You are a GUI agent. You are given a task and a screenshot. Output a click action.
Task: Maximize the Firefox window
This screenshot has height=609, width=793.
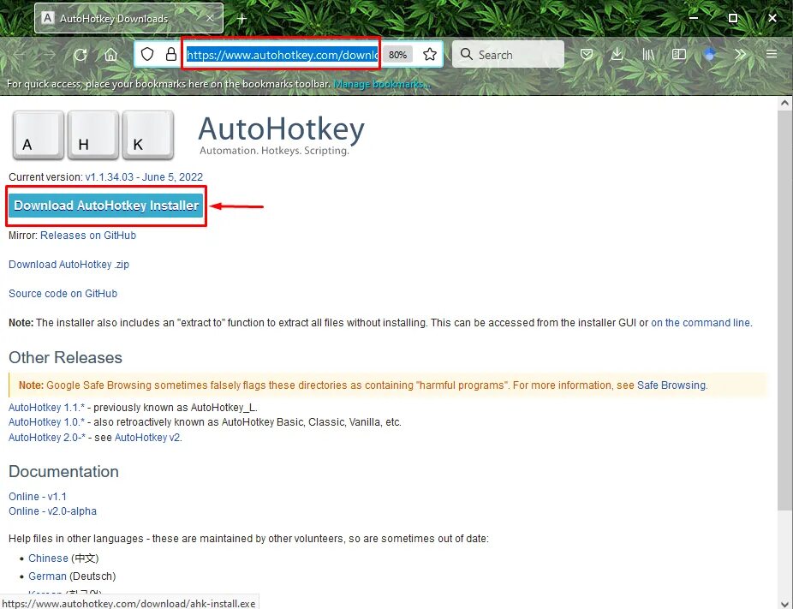(x=733, y=18)
